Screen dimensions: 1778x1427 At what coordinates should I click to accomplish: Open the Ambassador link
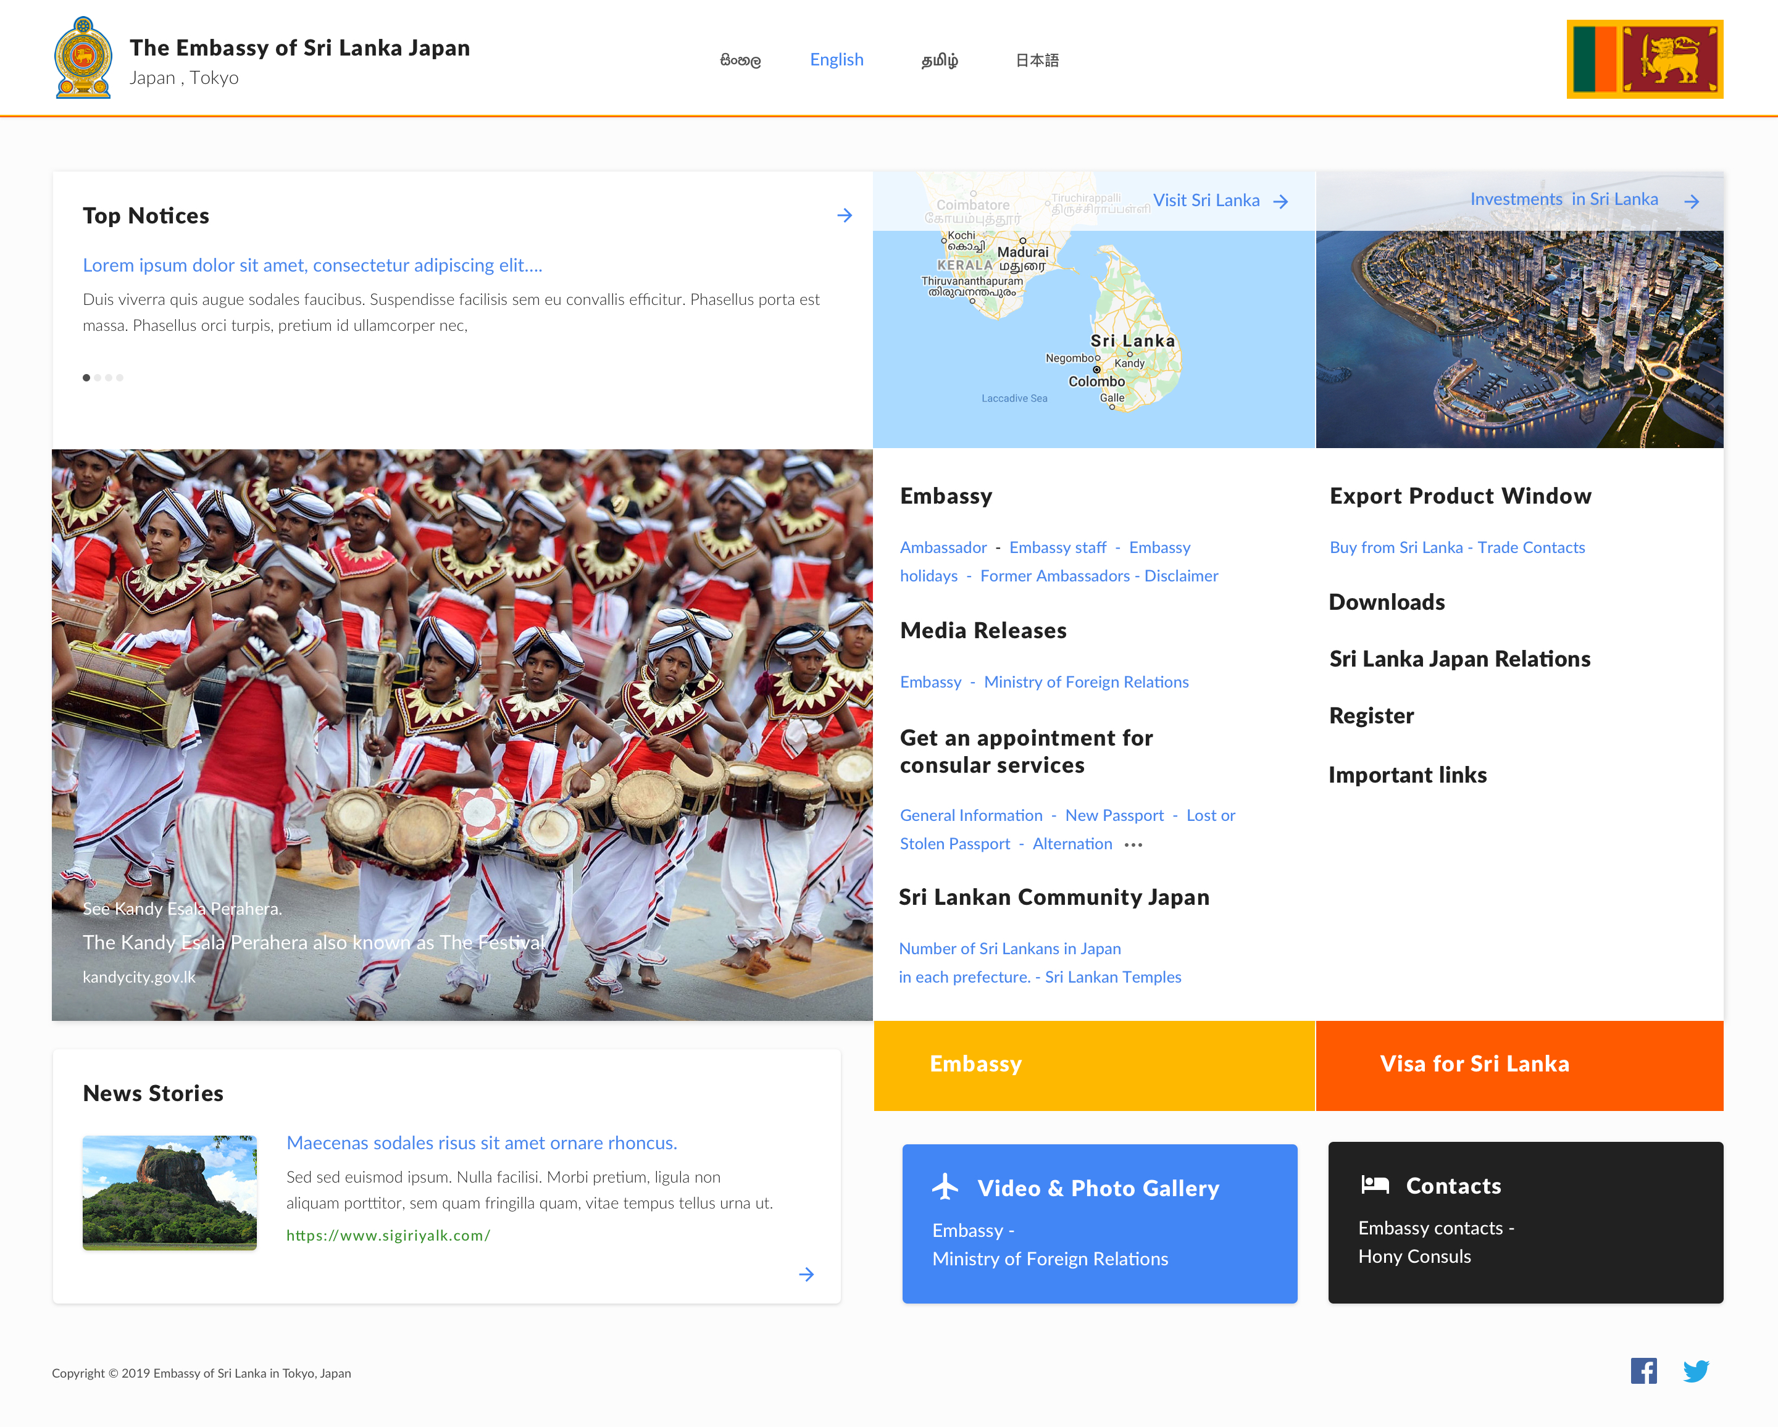pos(943,547)
